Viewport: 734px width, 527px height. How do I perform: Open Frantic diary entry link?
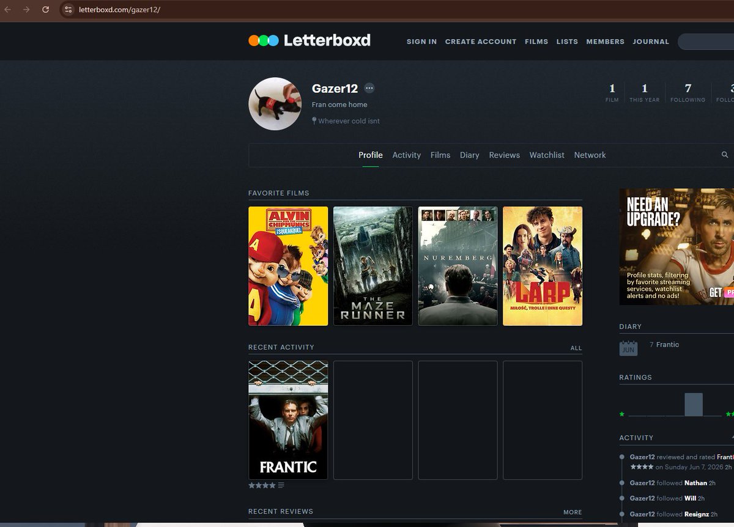click(667, 345)
